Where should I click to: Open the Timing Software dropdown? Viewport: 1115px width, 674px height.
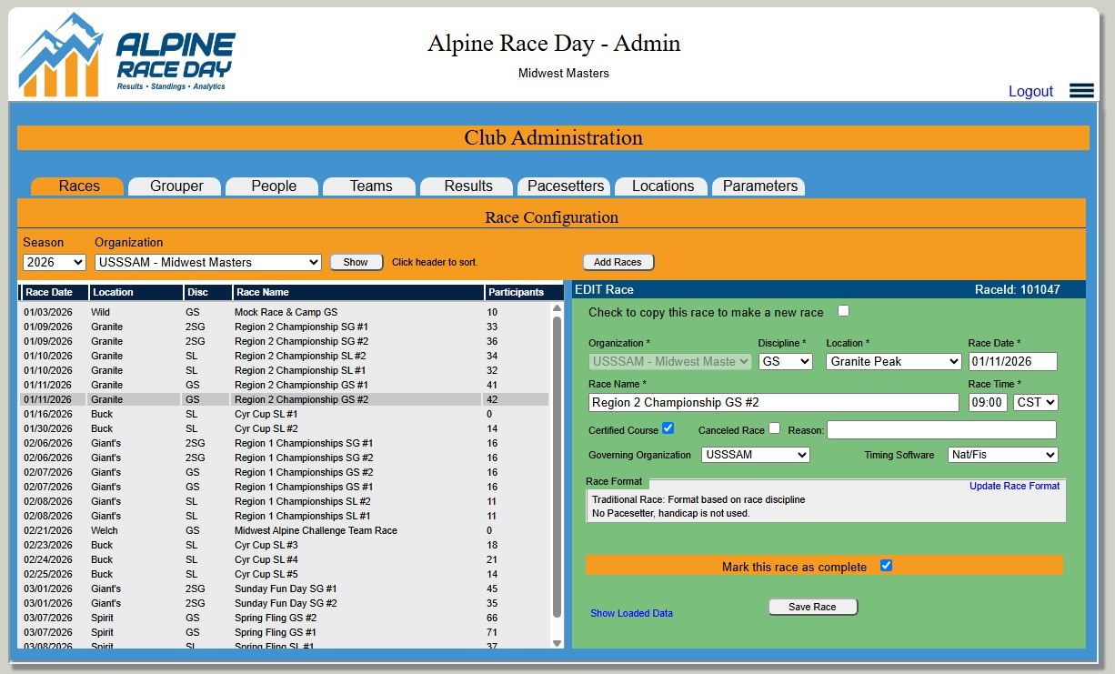tap(1003, 455)
